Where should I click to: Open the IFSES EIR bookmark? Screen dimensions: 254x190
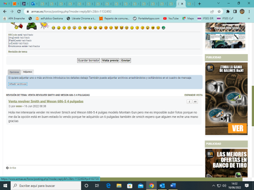click(x=206, y=18)
